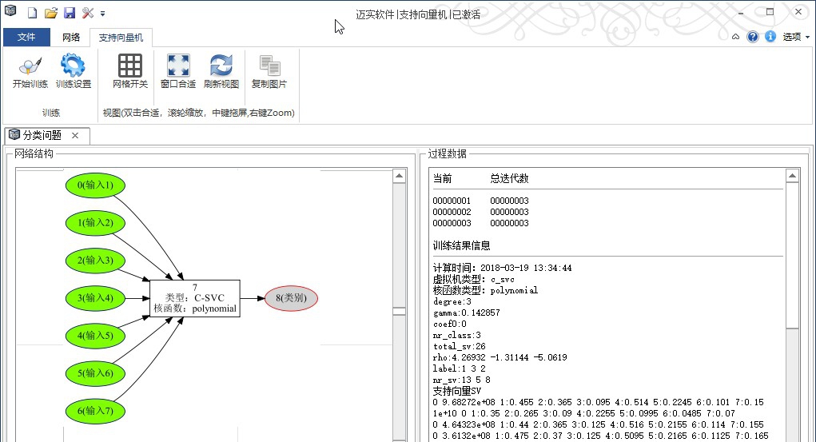Screen dimensions: 816x442
Task: Click the 过程数据 vertical scrollbar thumb
Action: 792,256
